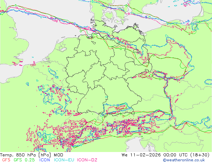Click the weatheronline.co.uk copyright text
The width and height of the screenshot is (212, 163).
coord(184,160)
